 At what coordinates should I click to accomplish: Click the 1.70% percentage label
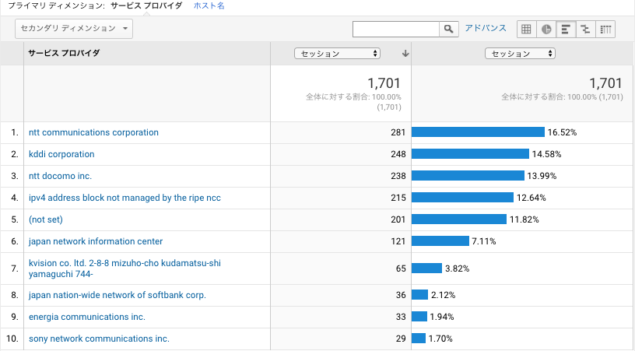pyautogui.click(x=440, y=339)
